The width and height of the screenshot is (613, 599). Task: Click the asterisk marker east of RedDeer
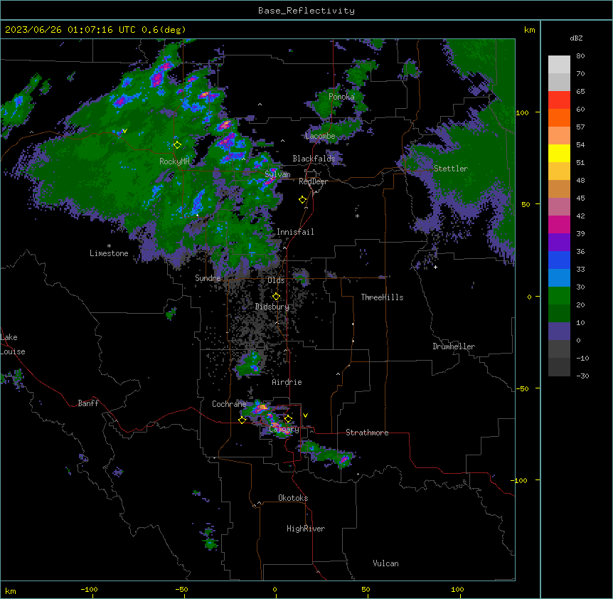[357, 216]
